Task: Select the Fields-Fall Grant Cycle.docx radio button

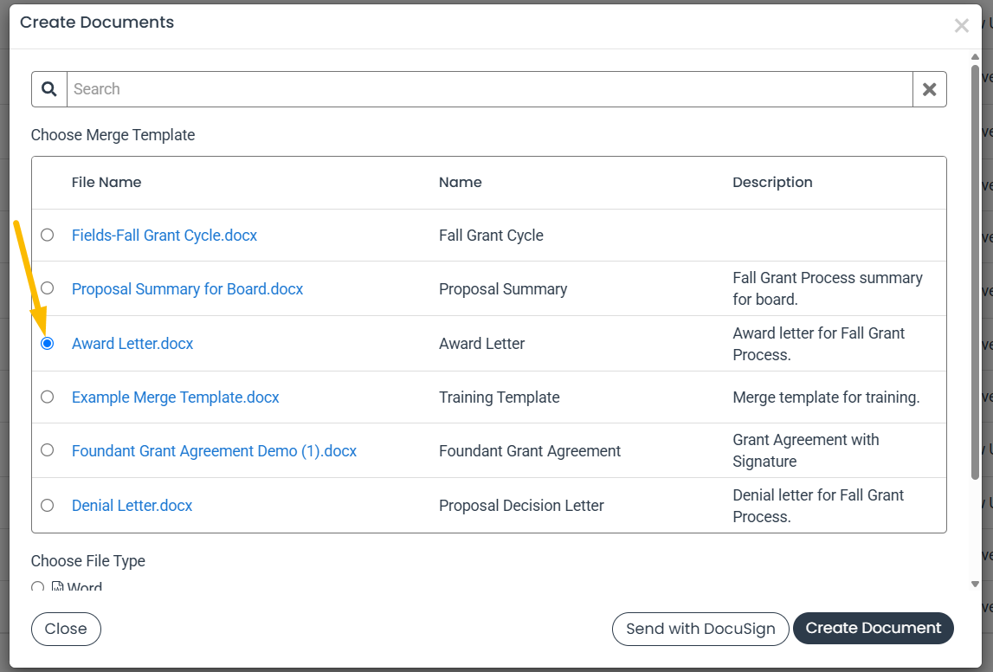Action: pos(48,235)
